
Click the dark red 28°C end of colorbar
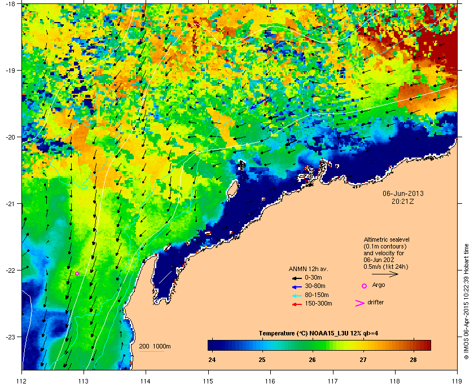point(426,345)
